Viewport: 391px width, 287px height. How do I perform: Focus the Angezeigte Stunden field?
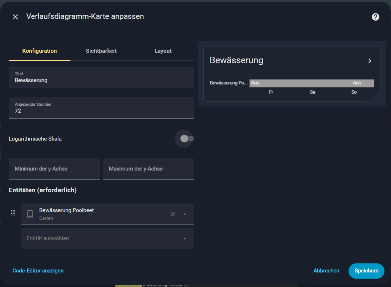(101, 111)
